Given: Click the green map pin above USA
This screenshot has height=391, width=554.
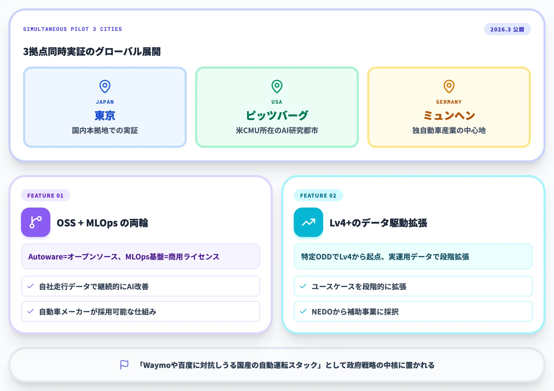Looking at the screenshot, I should pos(277,86).
